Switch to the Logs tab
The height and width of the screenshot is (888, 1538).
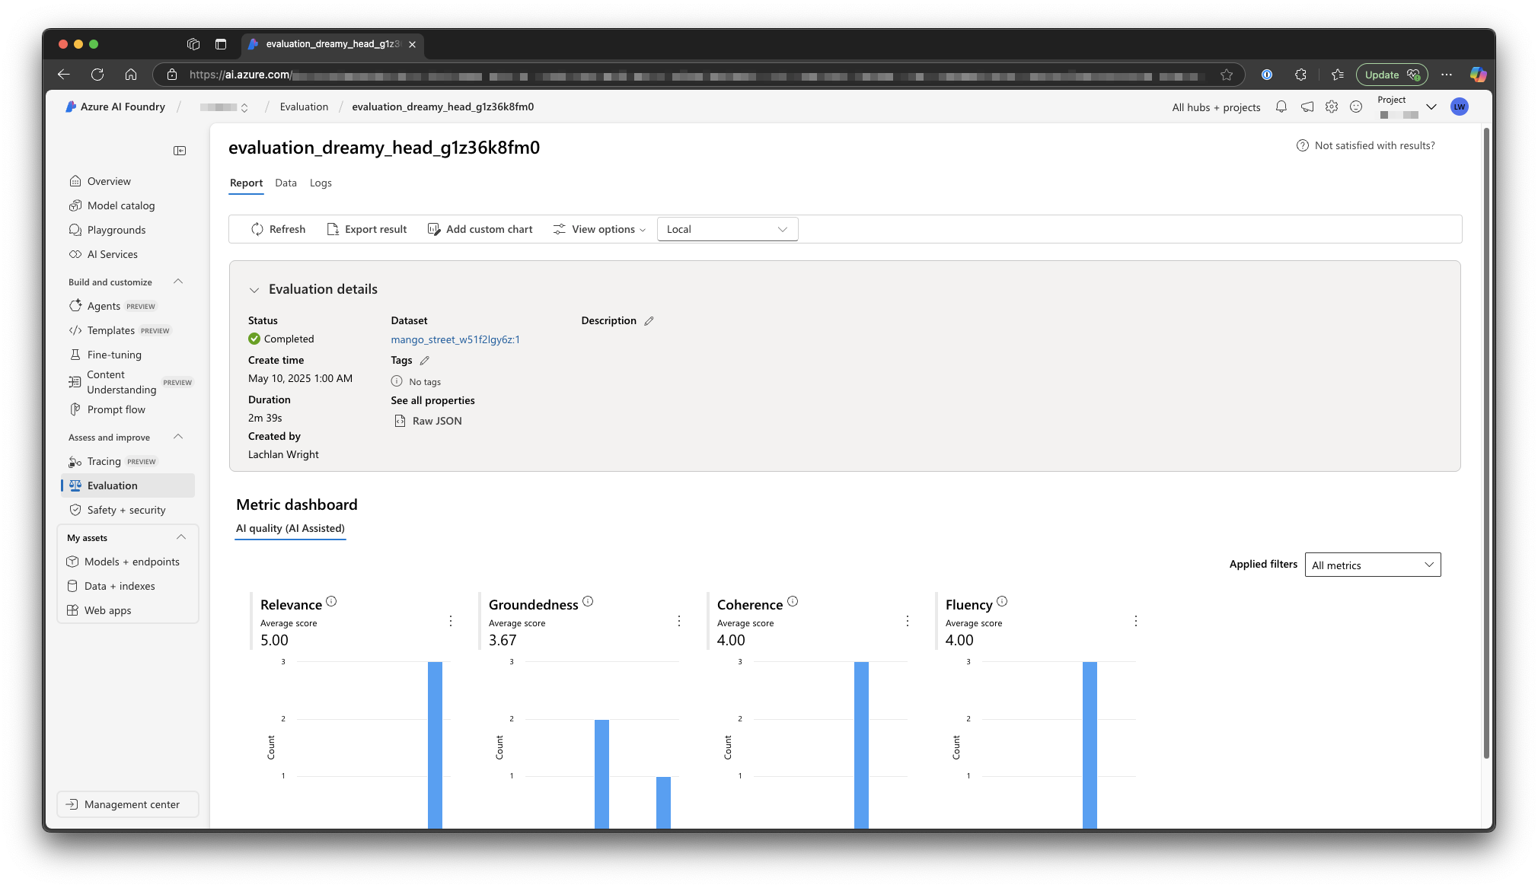[x=321, y=183]
